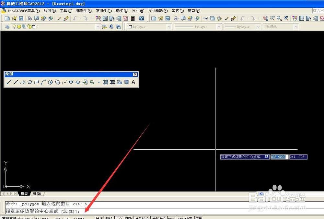
Task: Switch to the 模型 tab
Action: pos(24,194)
